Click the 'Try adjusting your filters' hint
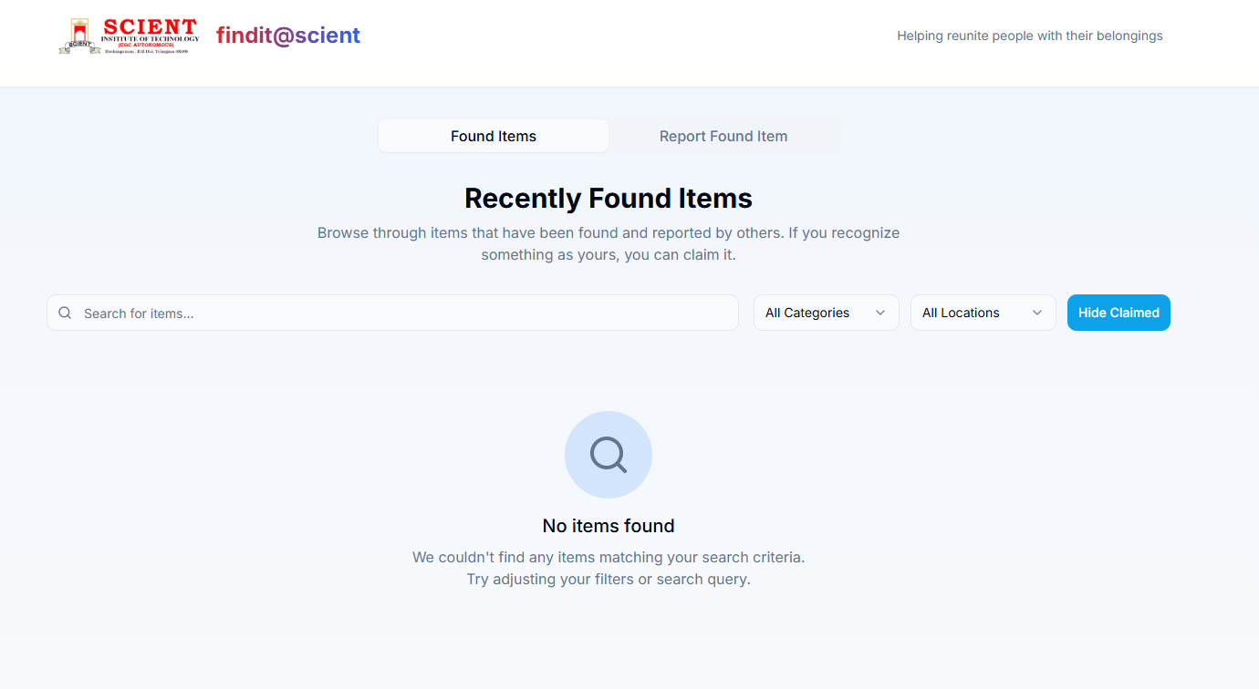 609,579
